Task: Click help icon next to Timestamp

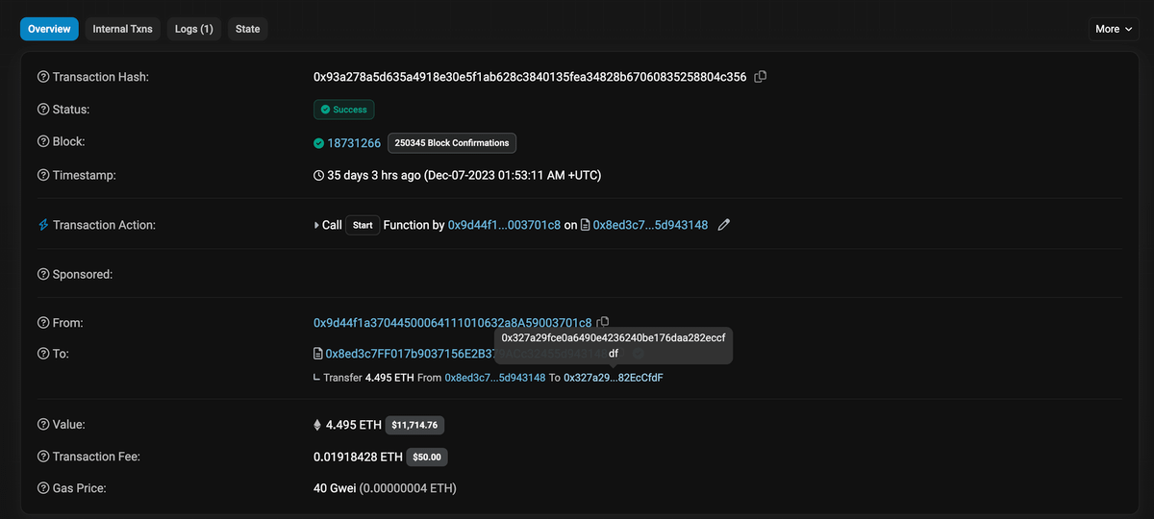Action: point(43,175)
